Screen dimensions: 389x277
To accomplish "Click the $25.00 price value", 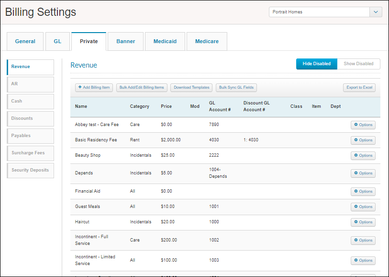I will tap(168, 155).
